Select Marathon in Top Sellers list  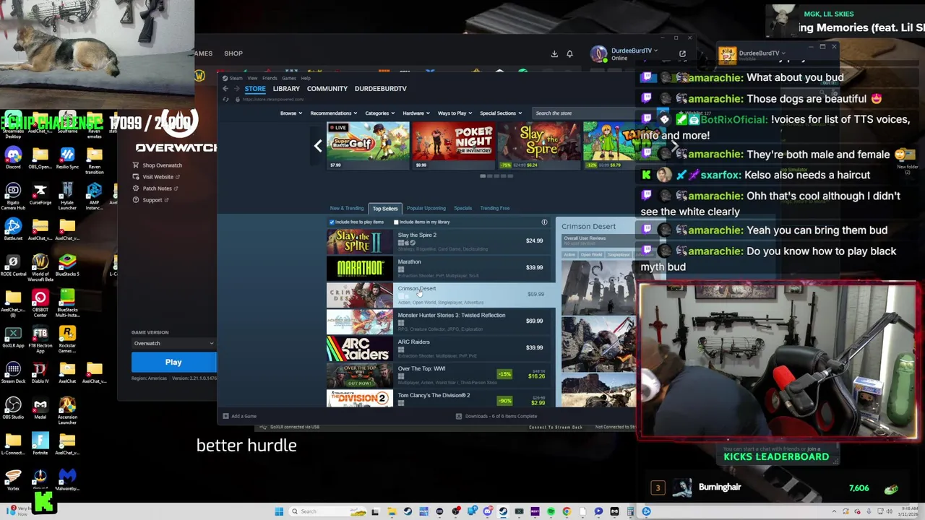441,268
